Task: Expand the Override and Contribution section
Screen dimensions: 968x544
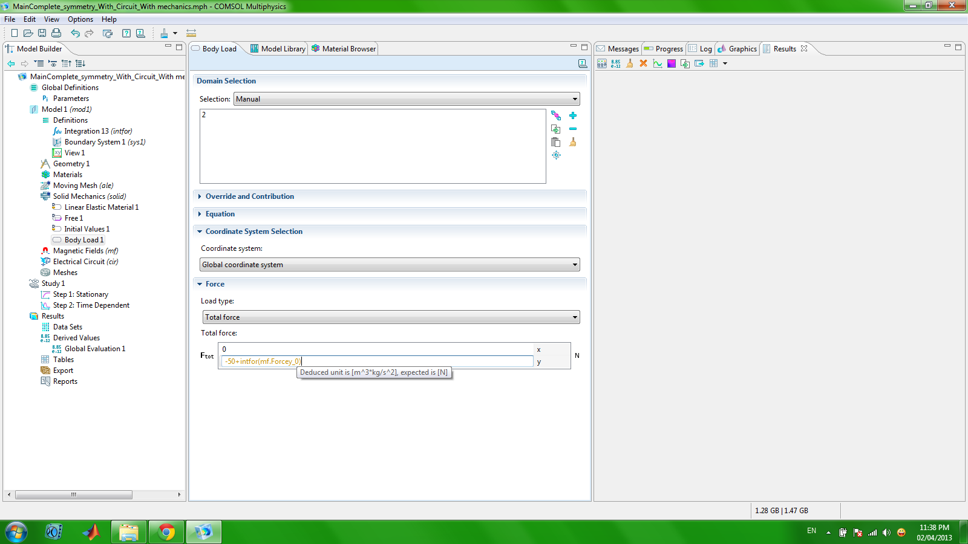Action: click(x=249, y=196)
